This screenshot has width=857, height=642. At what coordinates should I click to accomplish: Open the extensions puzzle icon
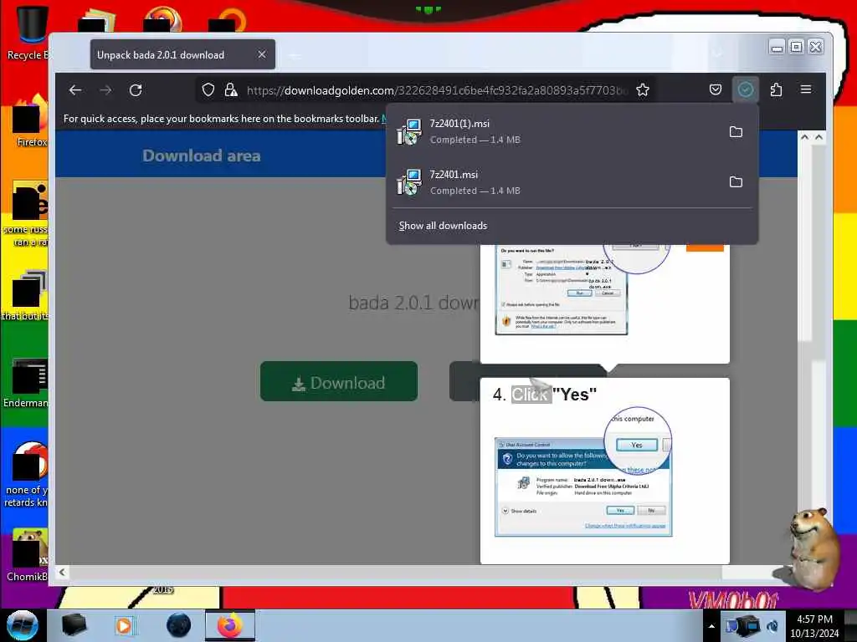[x=776, y=89]
